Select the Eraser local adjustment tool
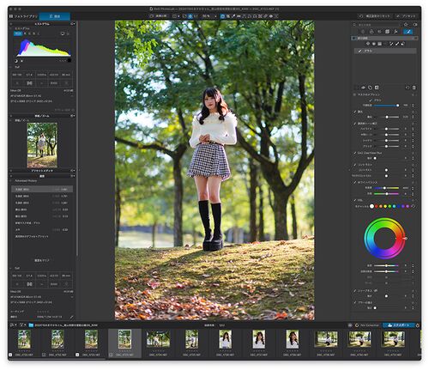The width and height of the screenshot is (429, 370). [x=403, y=44]
